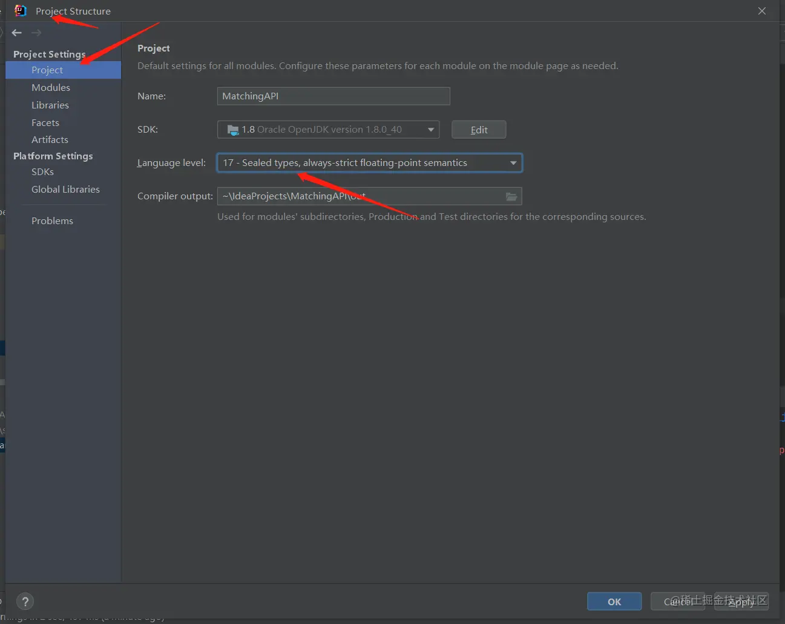Open help via the question mark icon
Screen dimensions: 785x624
point(25,601)
